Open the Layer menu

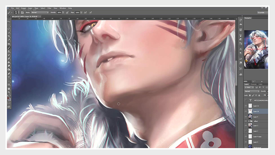tap(30, 8)
